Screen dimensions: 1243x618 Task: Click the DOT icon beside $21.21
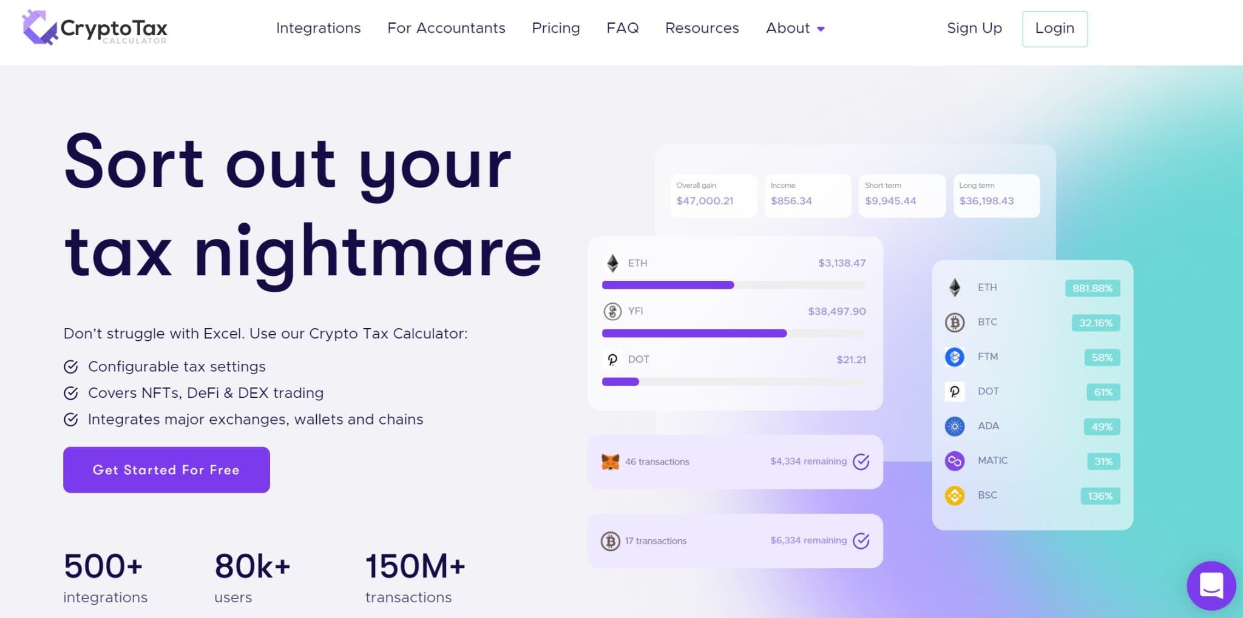pos(612,360)
